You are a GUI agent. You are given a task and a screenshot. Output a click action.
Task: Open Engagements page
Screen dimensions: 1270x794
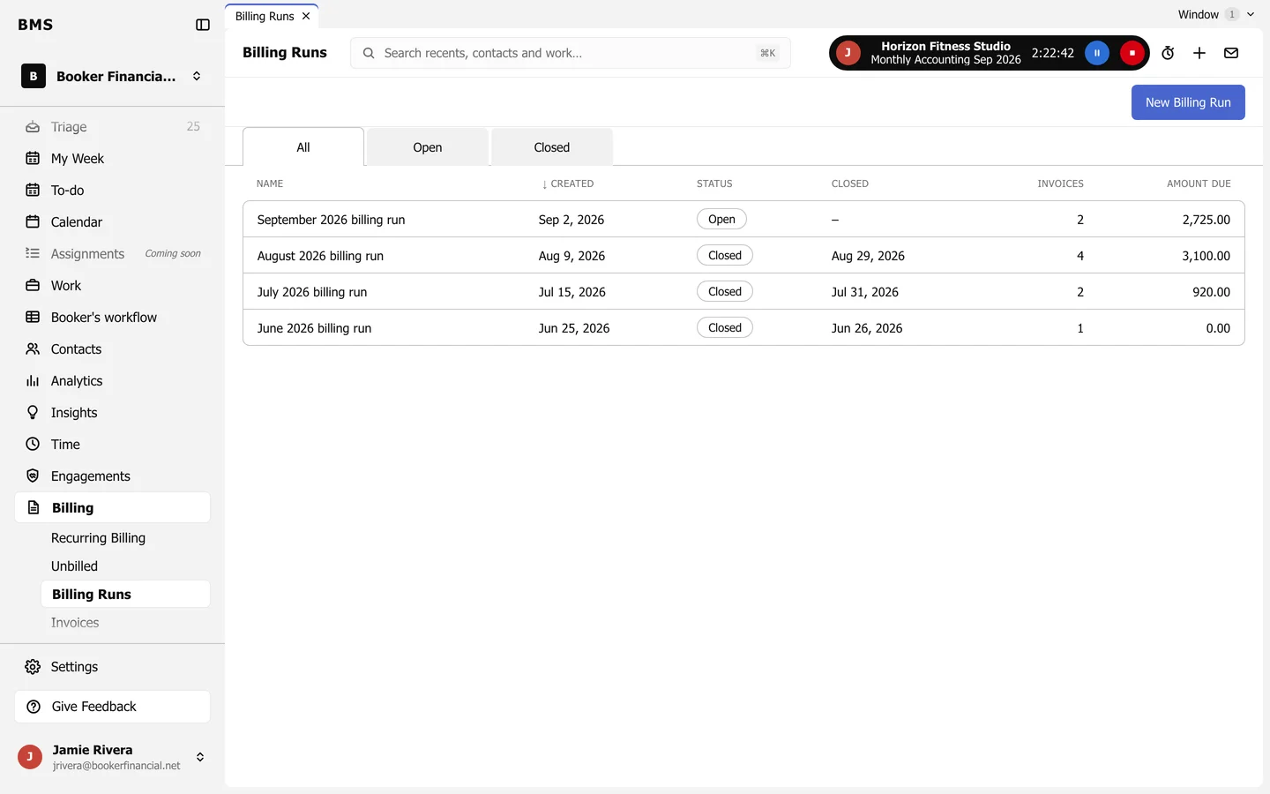click(112, 476)
